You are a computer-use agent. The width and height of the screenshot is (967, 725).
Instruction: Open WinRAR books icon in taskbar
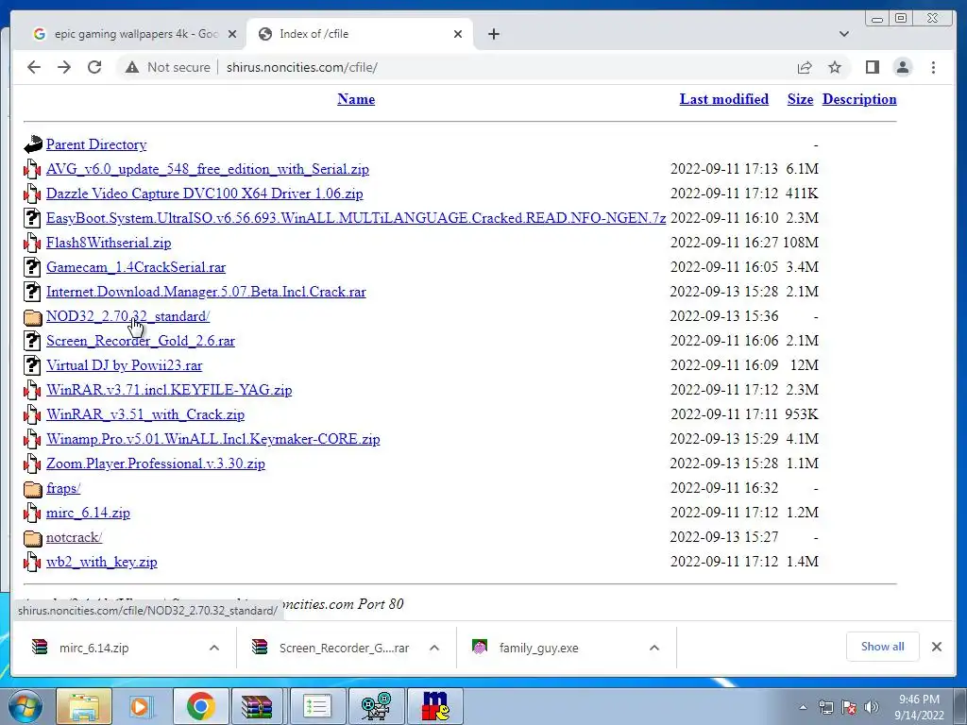pos(257,706)
